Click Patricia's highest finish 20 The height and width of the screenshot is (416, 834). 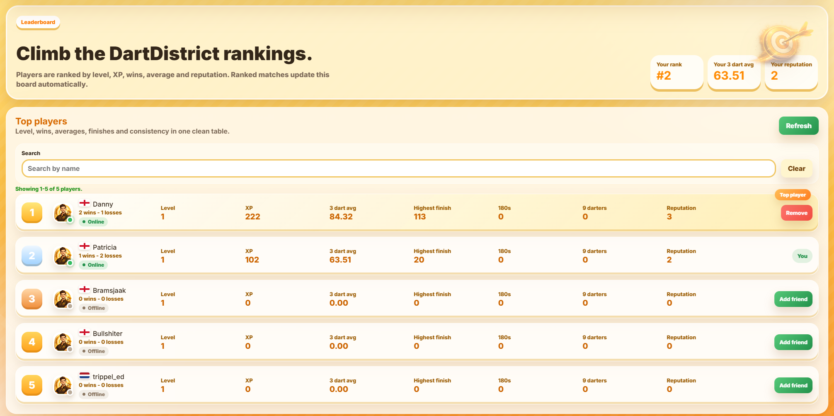tap(419, 260)
